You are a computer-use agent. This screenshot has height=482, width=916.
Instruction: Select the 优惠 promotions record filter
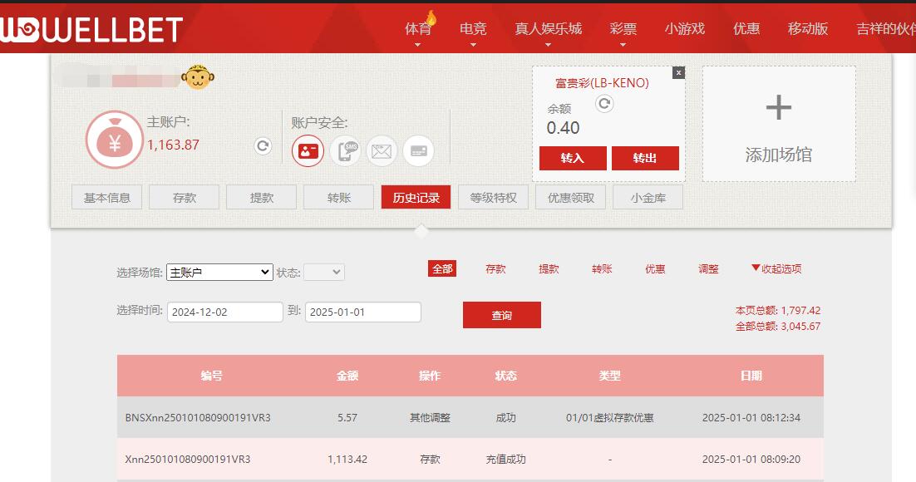[x=654, y=269]
